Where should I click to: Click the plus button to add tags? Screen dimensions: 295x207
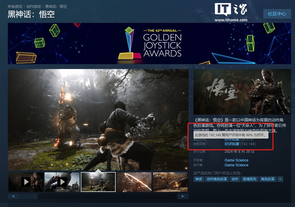tap(280, 179)
